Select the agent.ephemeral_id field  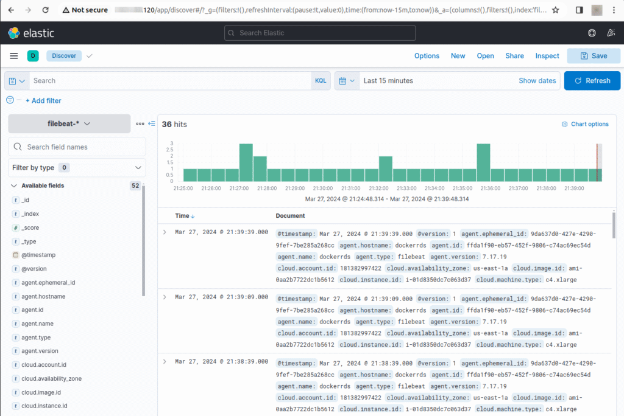point(48,282)
